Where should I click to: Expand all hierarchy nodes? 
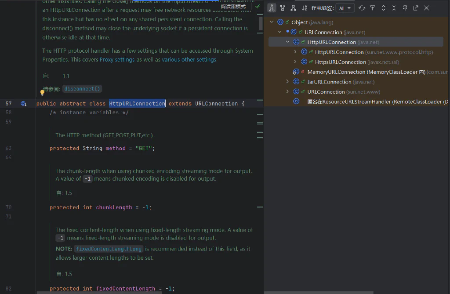click(383, 8)
